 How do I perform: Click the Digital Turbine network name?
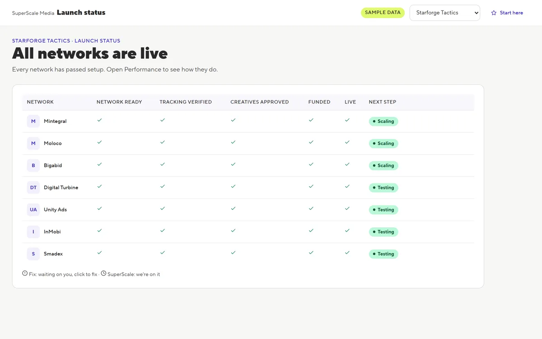(61, 188)
